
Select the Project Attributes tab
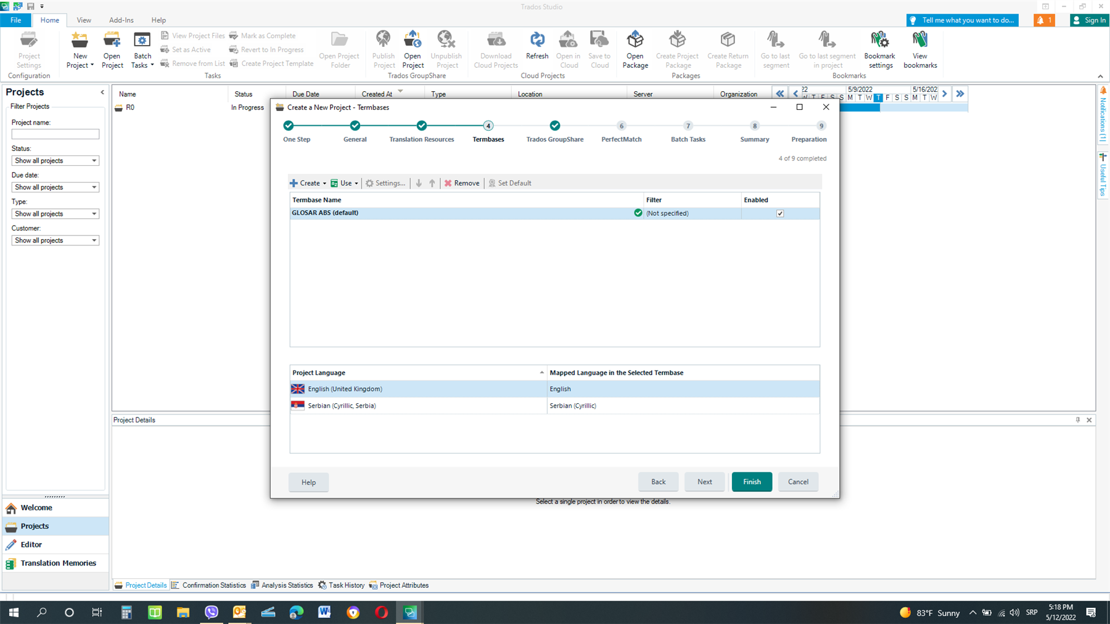[x=399, y=585]
